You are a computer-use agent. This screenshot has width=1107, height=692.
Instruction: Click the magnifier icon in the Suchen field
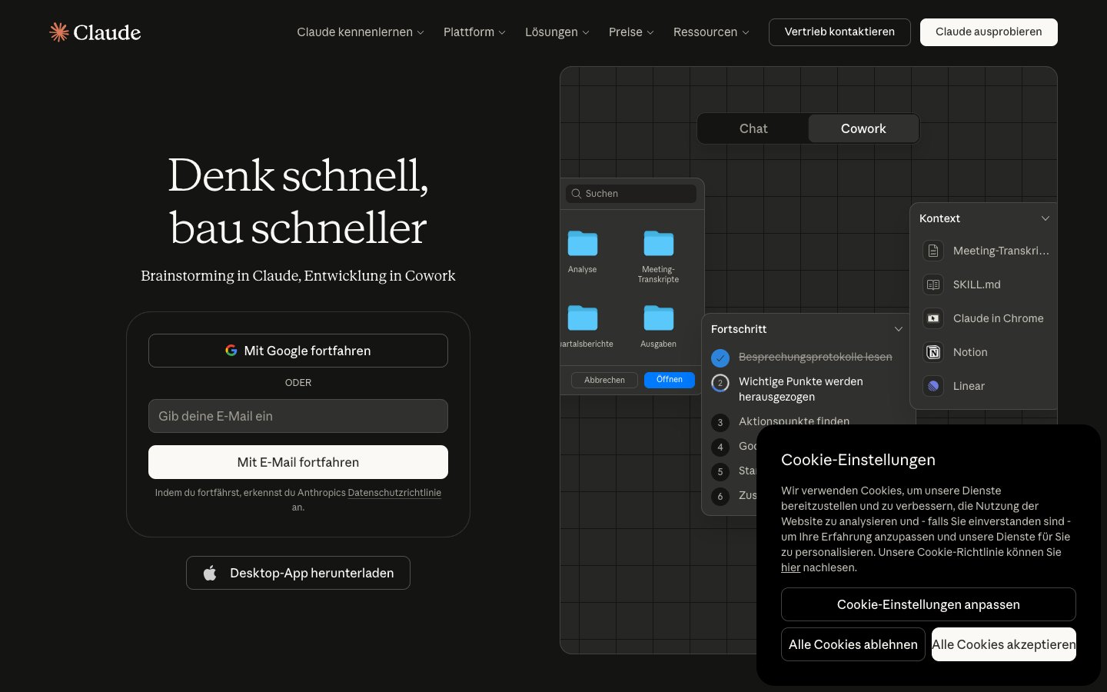577,193
